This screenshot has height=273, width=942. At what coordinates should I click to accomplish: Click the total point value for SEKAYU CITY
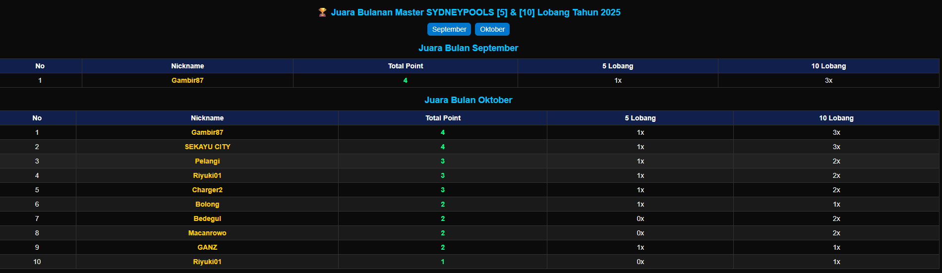443,147
